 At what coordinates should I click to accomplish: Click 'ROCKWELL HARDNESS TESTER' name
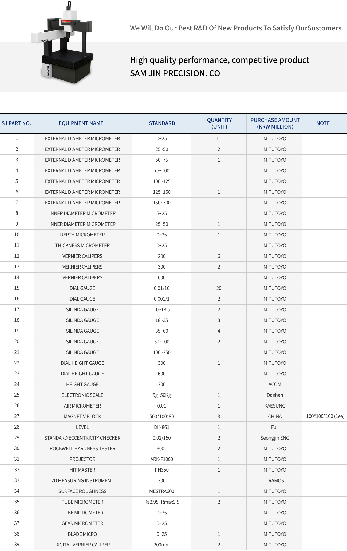pos(82,448)
